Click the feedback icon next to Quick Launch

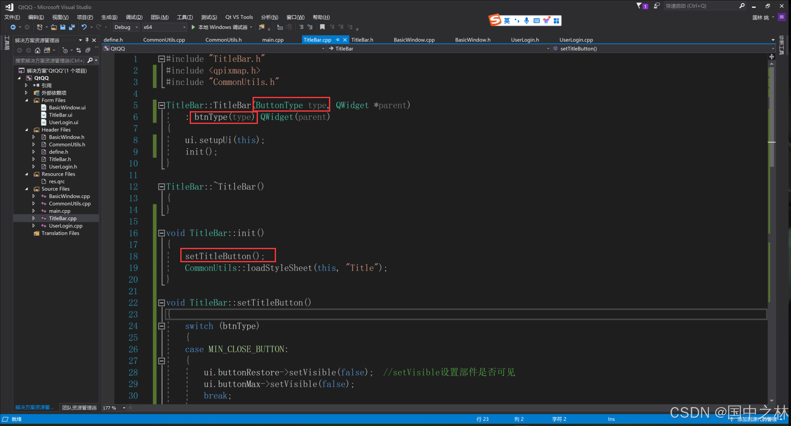pyautogui.click(x=657, y=6)
